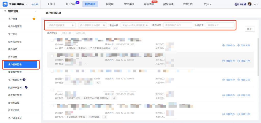Viewport: 261px width, 123px height.
Task: Click the badge icon next to 视频号来源统计
Action: tap(26, 87)
